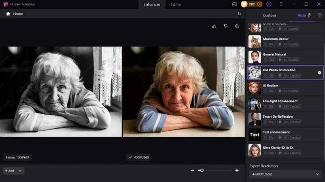Click the Add button
This screenshot has height=182, width=325.
10,171
